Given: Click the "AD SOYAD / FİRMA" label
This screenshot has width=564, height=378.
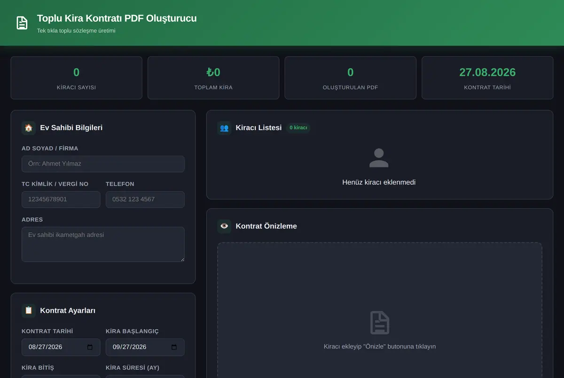Looking at the screenshot, I should point(50,148).
